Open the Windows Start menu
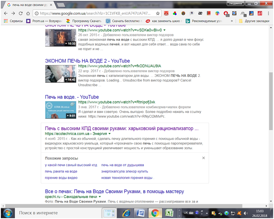Screen dimensions: 274x219 tap(8, 213)
